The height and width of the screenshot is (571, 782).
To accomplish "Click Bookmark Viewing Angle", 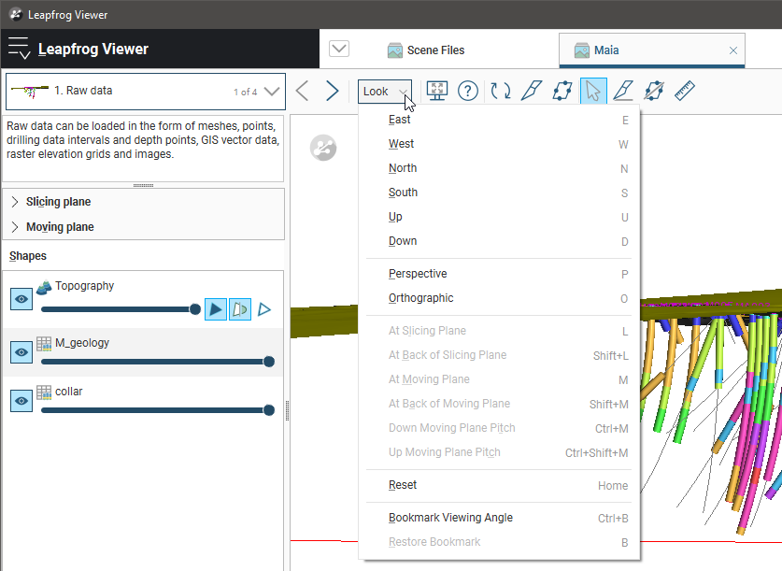I will (x=499, y=518).
